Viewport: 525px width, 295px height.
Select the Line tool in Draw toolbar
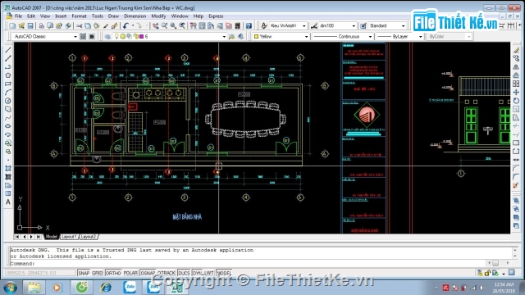pyautogui.click(x=8, y=50)
